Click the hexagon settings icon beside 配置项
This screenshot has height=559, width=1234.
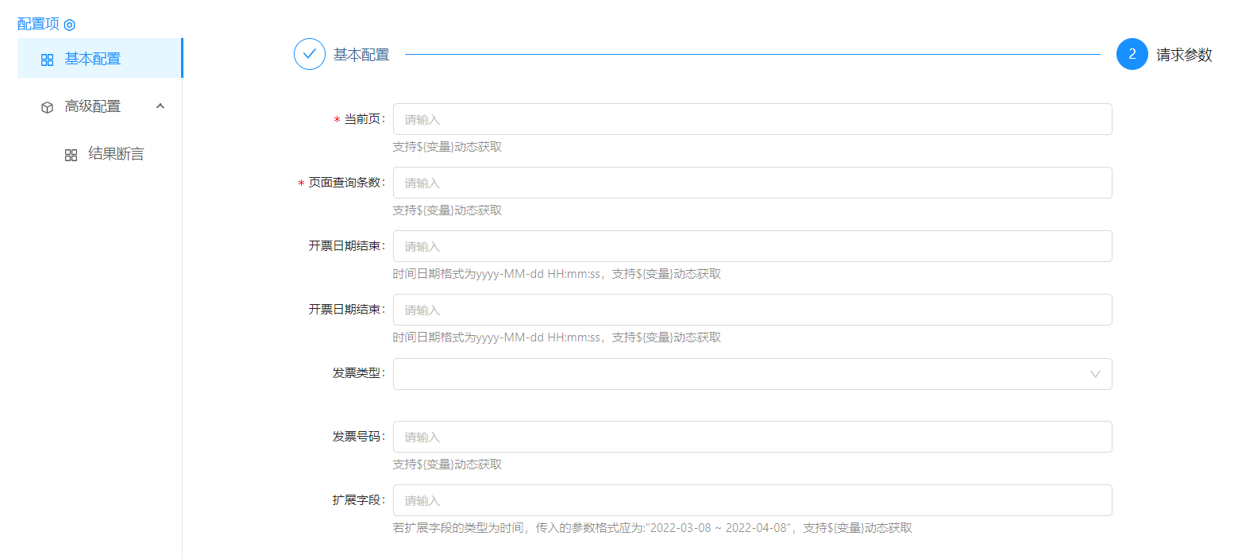pos(70,25)
